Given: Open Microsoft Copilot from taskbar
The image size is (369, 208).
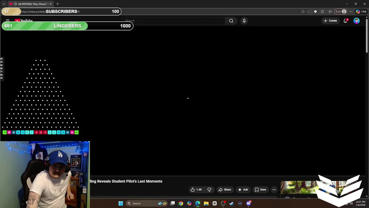Looking at the screenshot, I should 189,203.
